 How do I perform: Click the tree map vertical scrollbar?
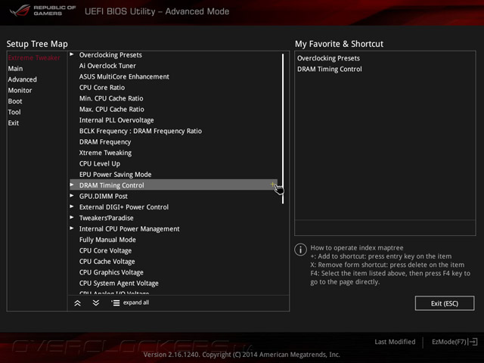point(283,129)
